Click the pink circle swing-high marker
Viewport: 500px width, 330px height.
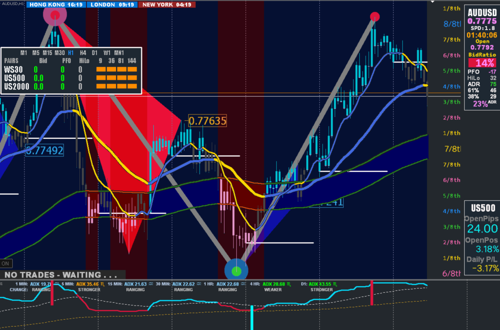click(55, 16)
